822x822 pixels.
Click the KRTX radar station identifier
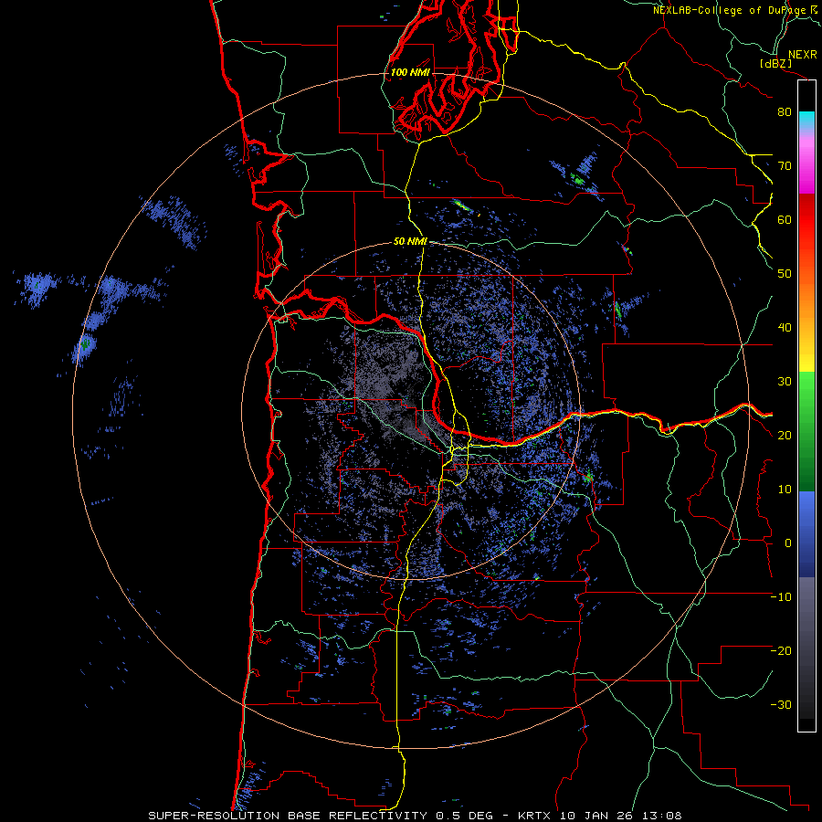click(x=536, y=816)
